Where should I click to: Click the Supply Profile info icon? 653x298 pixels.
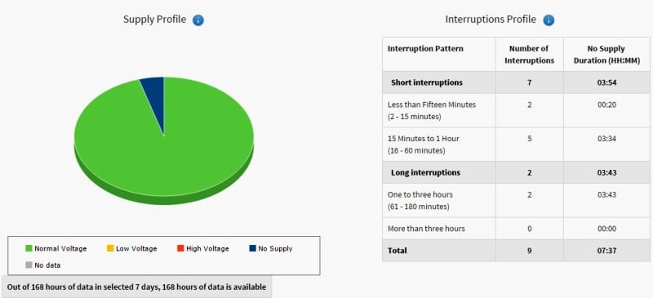[198, 20]
